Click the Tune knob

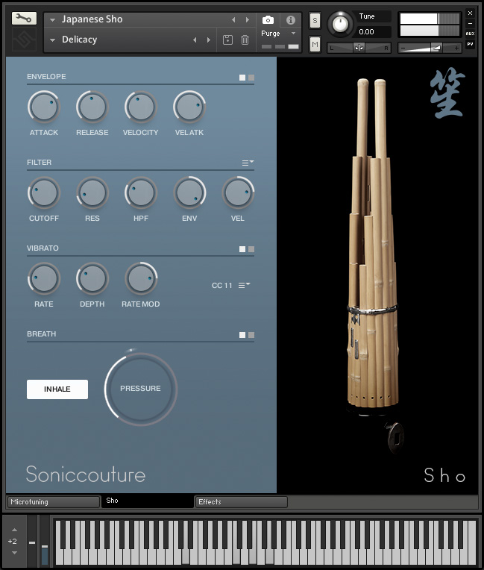pos(340,24)
